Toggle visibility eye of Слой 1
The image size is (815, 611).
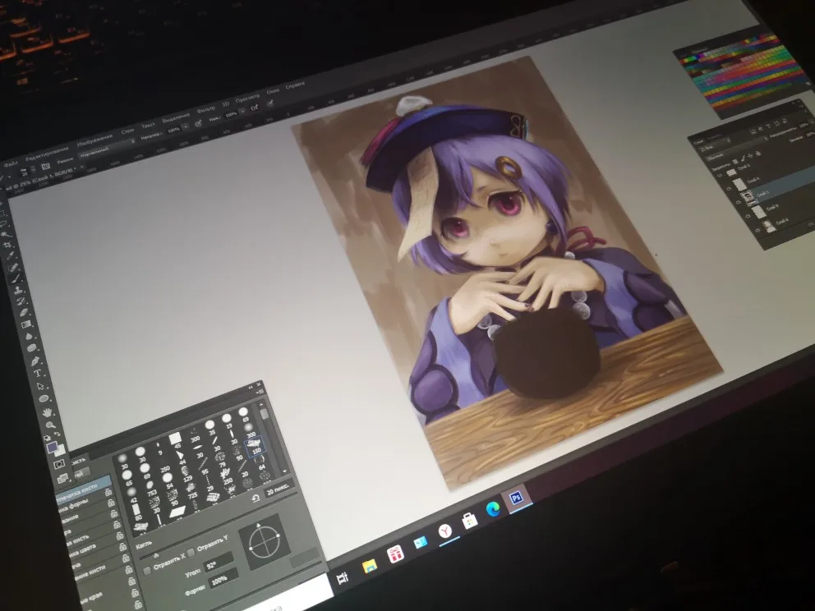point(739,202)
